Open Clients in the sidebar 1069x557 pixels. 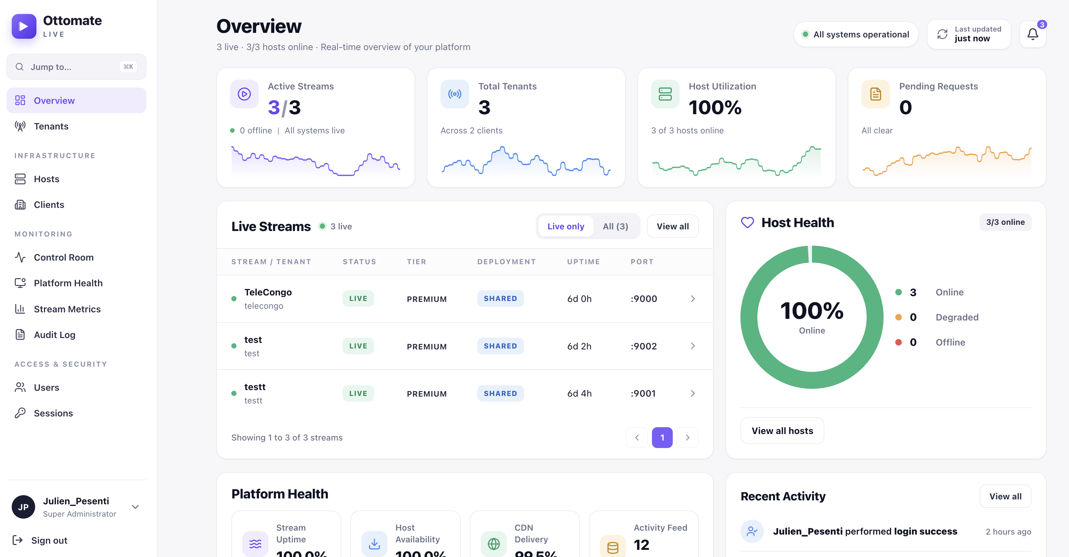[76, 205]
